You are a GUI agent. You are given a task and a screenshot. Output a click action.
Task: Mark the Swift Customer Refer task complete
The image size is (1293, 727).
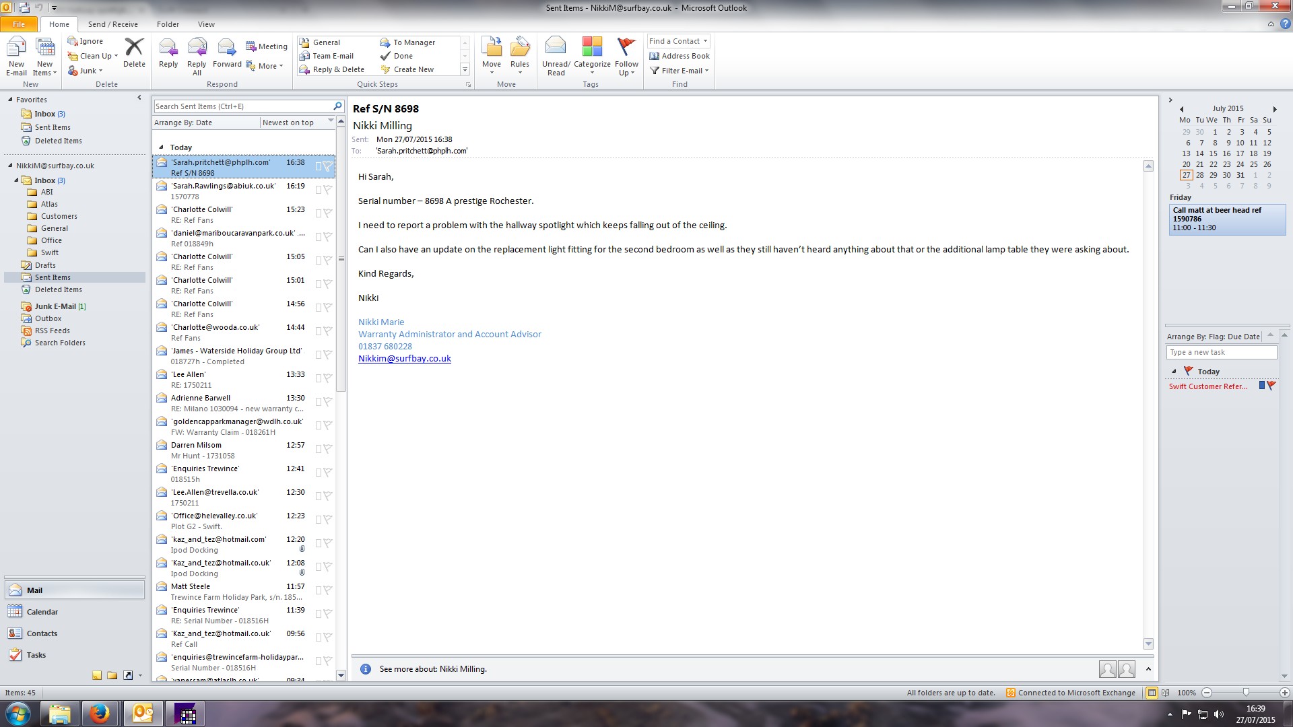click(1271, 386)
